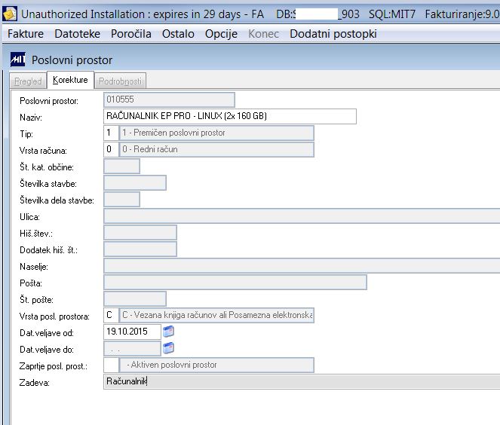Click the Zadeva text field
The image size is (500, 425).
(x=302, y=381)
